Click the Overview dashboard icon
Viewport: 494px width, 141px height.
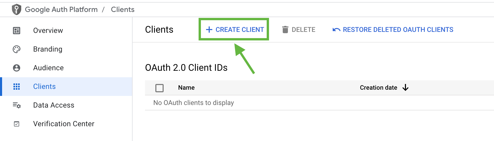point(17,31)
